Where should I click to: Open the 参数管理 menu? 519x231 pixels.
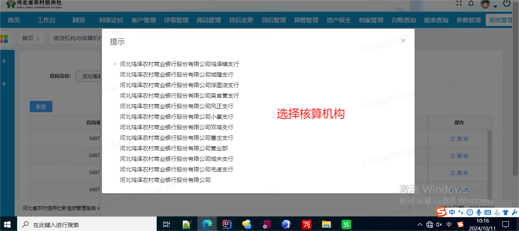coord(469,20)
